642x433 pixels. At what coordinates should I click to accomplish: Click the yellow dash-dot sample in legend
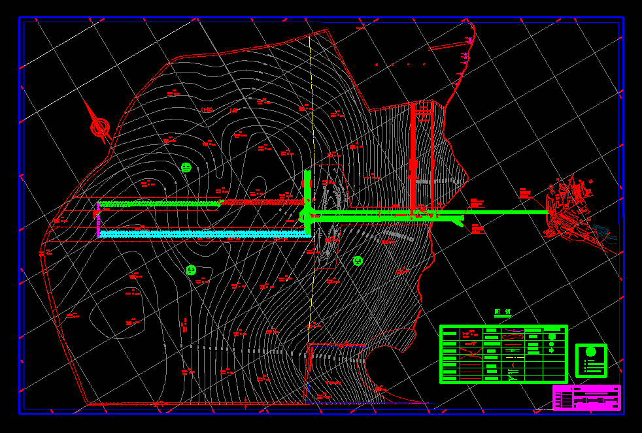(515, 357)
